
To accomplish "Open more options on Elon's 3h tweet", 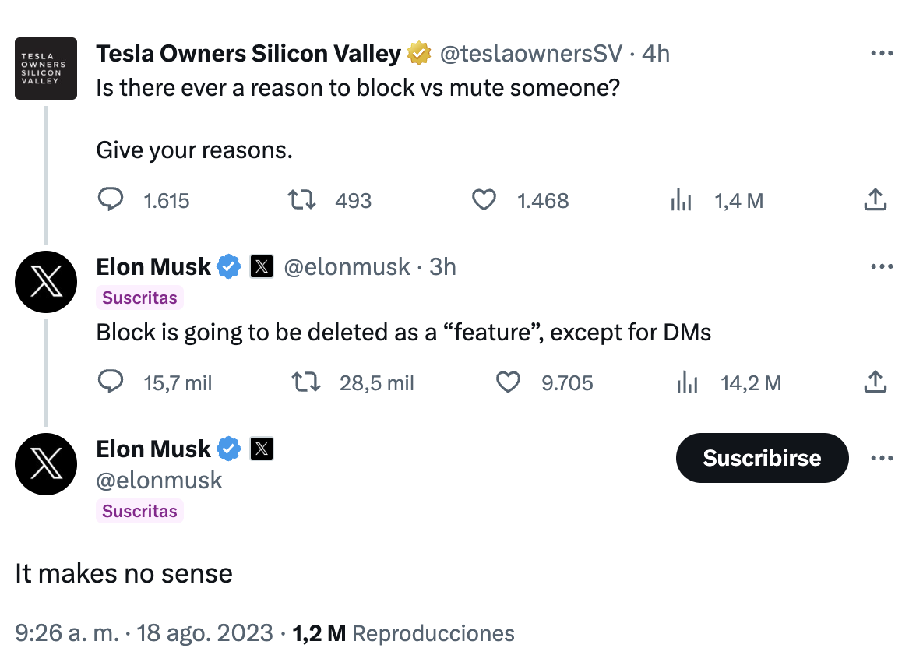I will (x=881, y=267).
